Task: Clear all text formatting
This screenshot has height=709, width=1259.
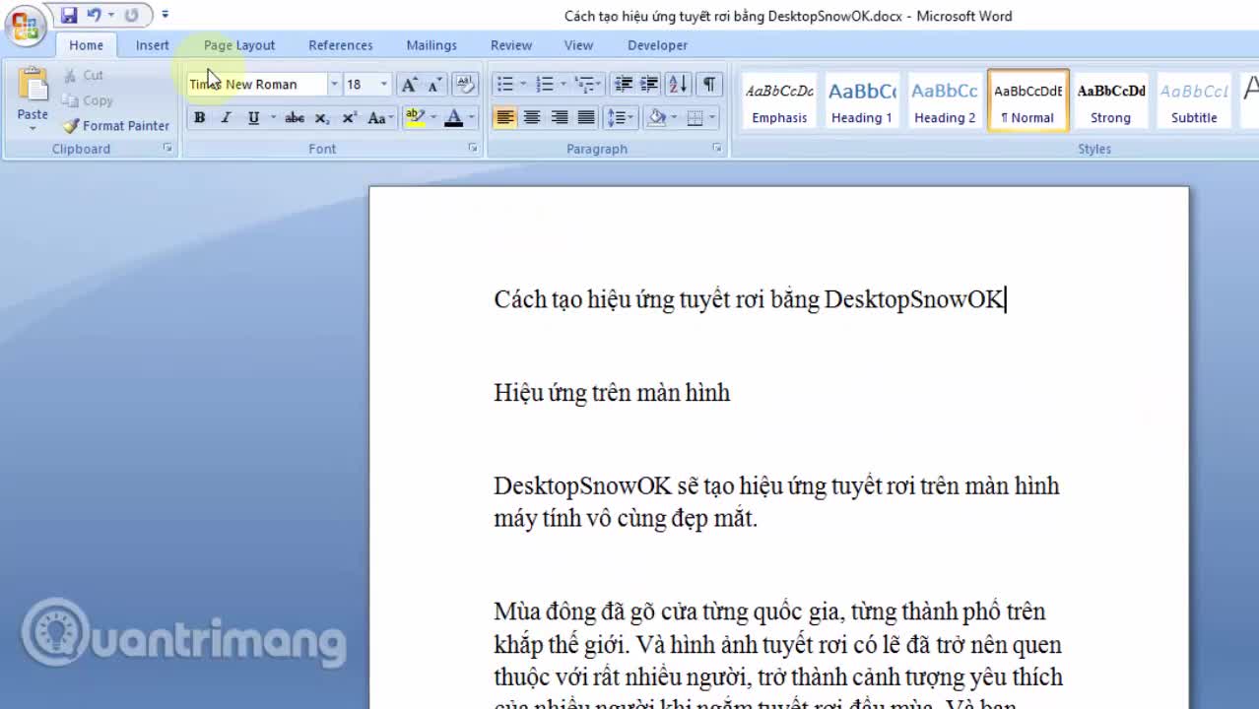Action: click(x=465, y=85)
